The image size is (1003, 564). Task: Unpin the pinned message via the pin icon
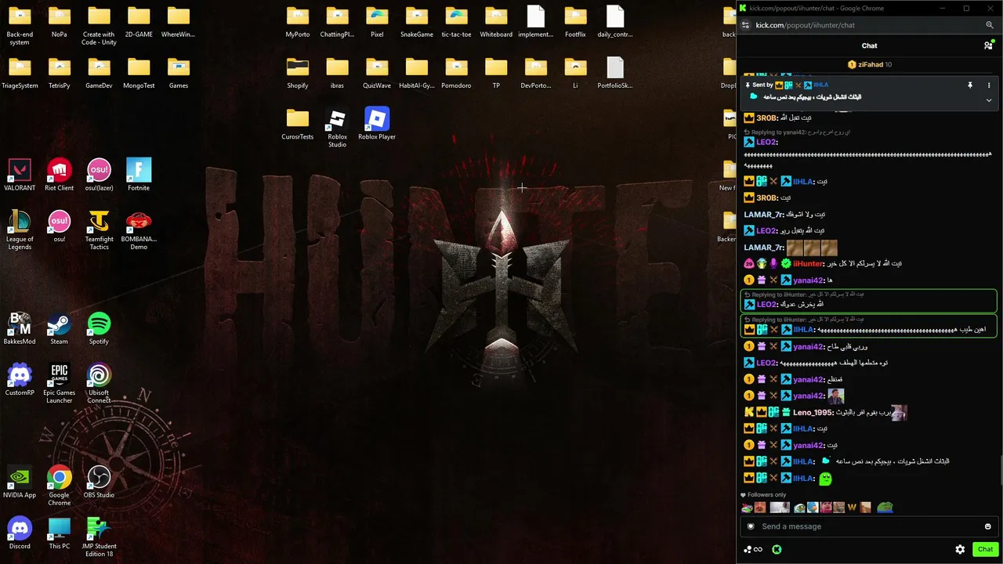coord(970,85)
